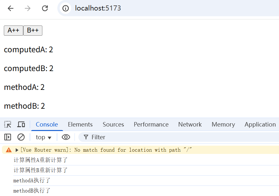
Task: Click the A++ button
Action: point(13,31)
